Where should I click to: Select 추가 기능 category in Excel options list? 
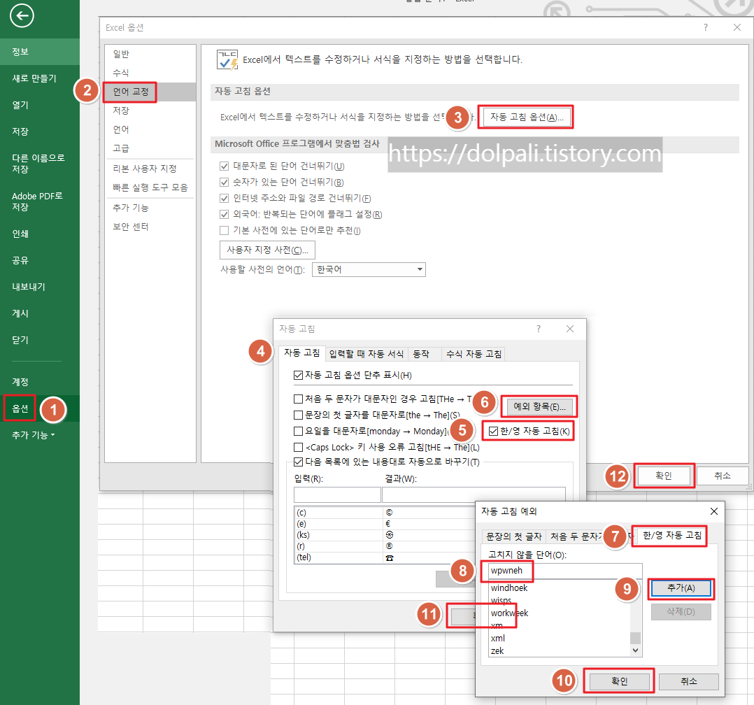[150, 208]
